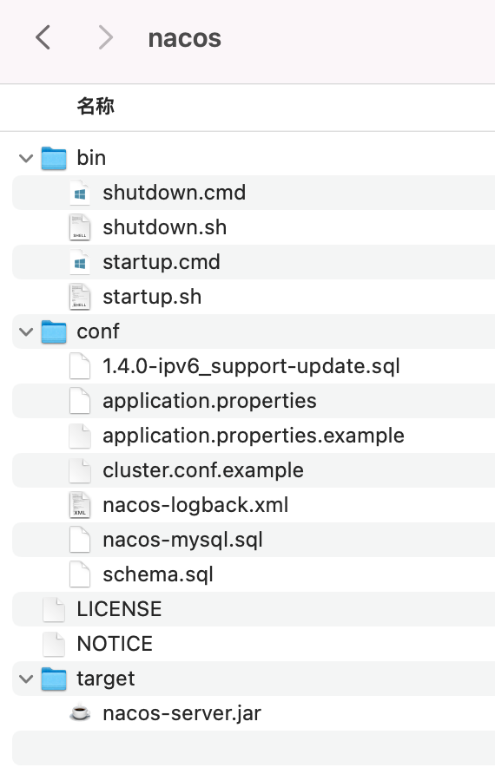Click the Java icon of nacos-server.jar
The image size is (495, 774).
click(x=80, y=713)
